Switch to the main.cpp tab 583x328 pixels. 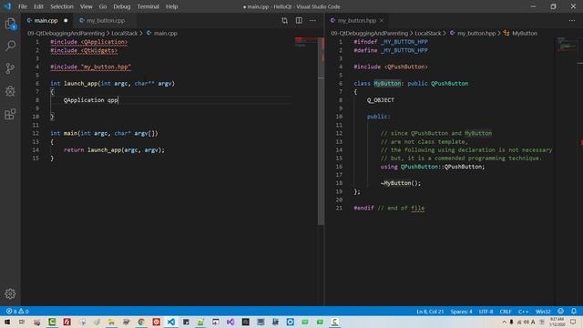[x=46, y=20]
